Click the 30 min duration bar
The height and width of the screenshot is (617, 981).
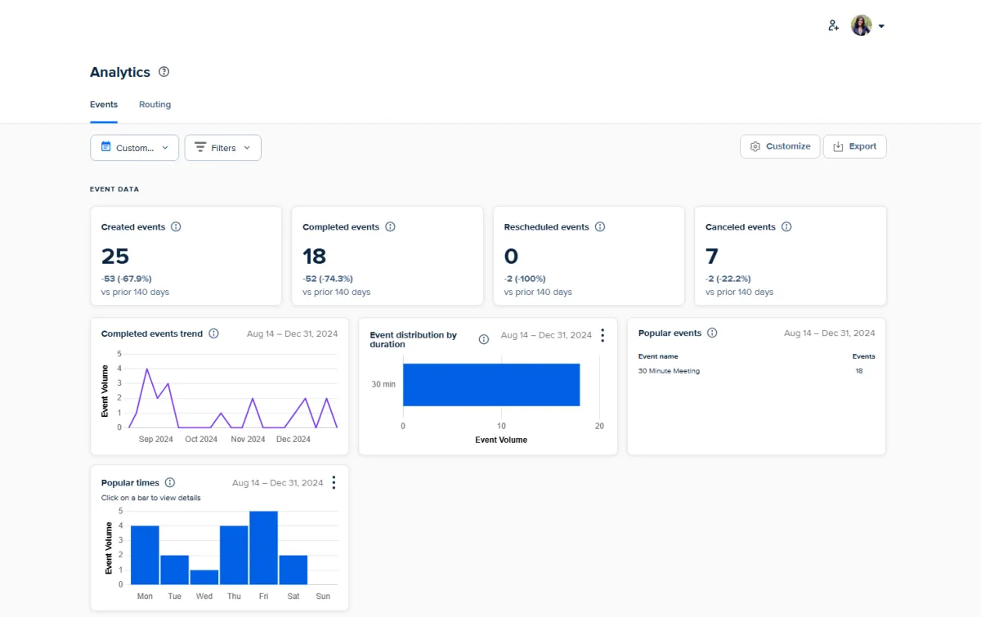(x=491, y=384)
